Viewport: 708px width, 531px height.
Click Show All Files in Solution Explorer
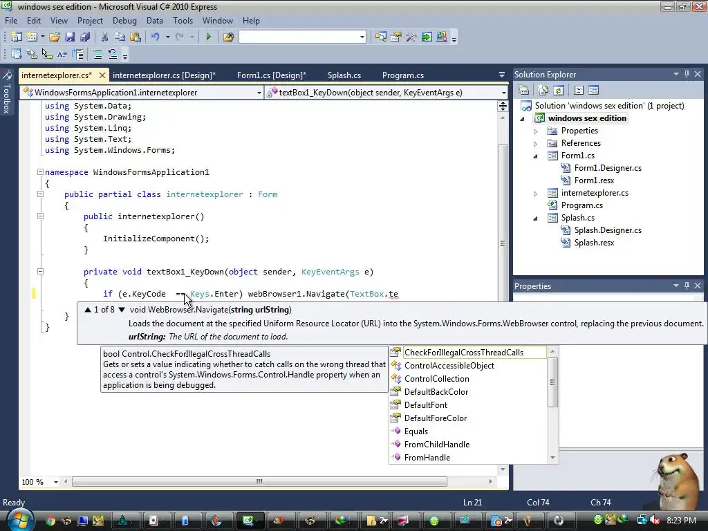543,91
